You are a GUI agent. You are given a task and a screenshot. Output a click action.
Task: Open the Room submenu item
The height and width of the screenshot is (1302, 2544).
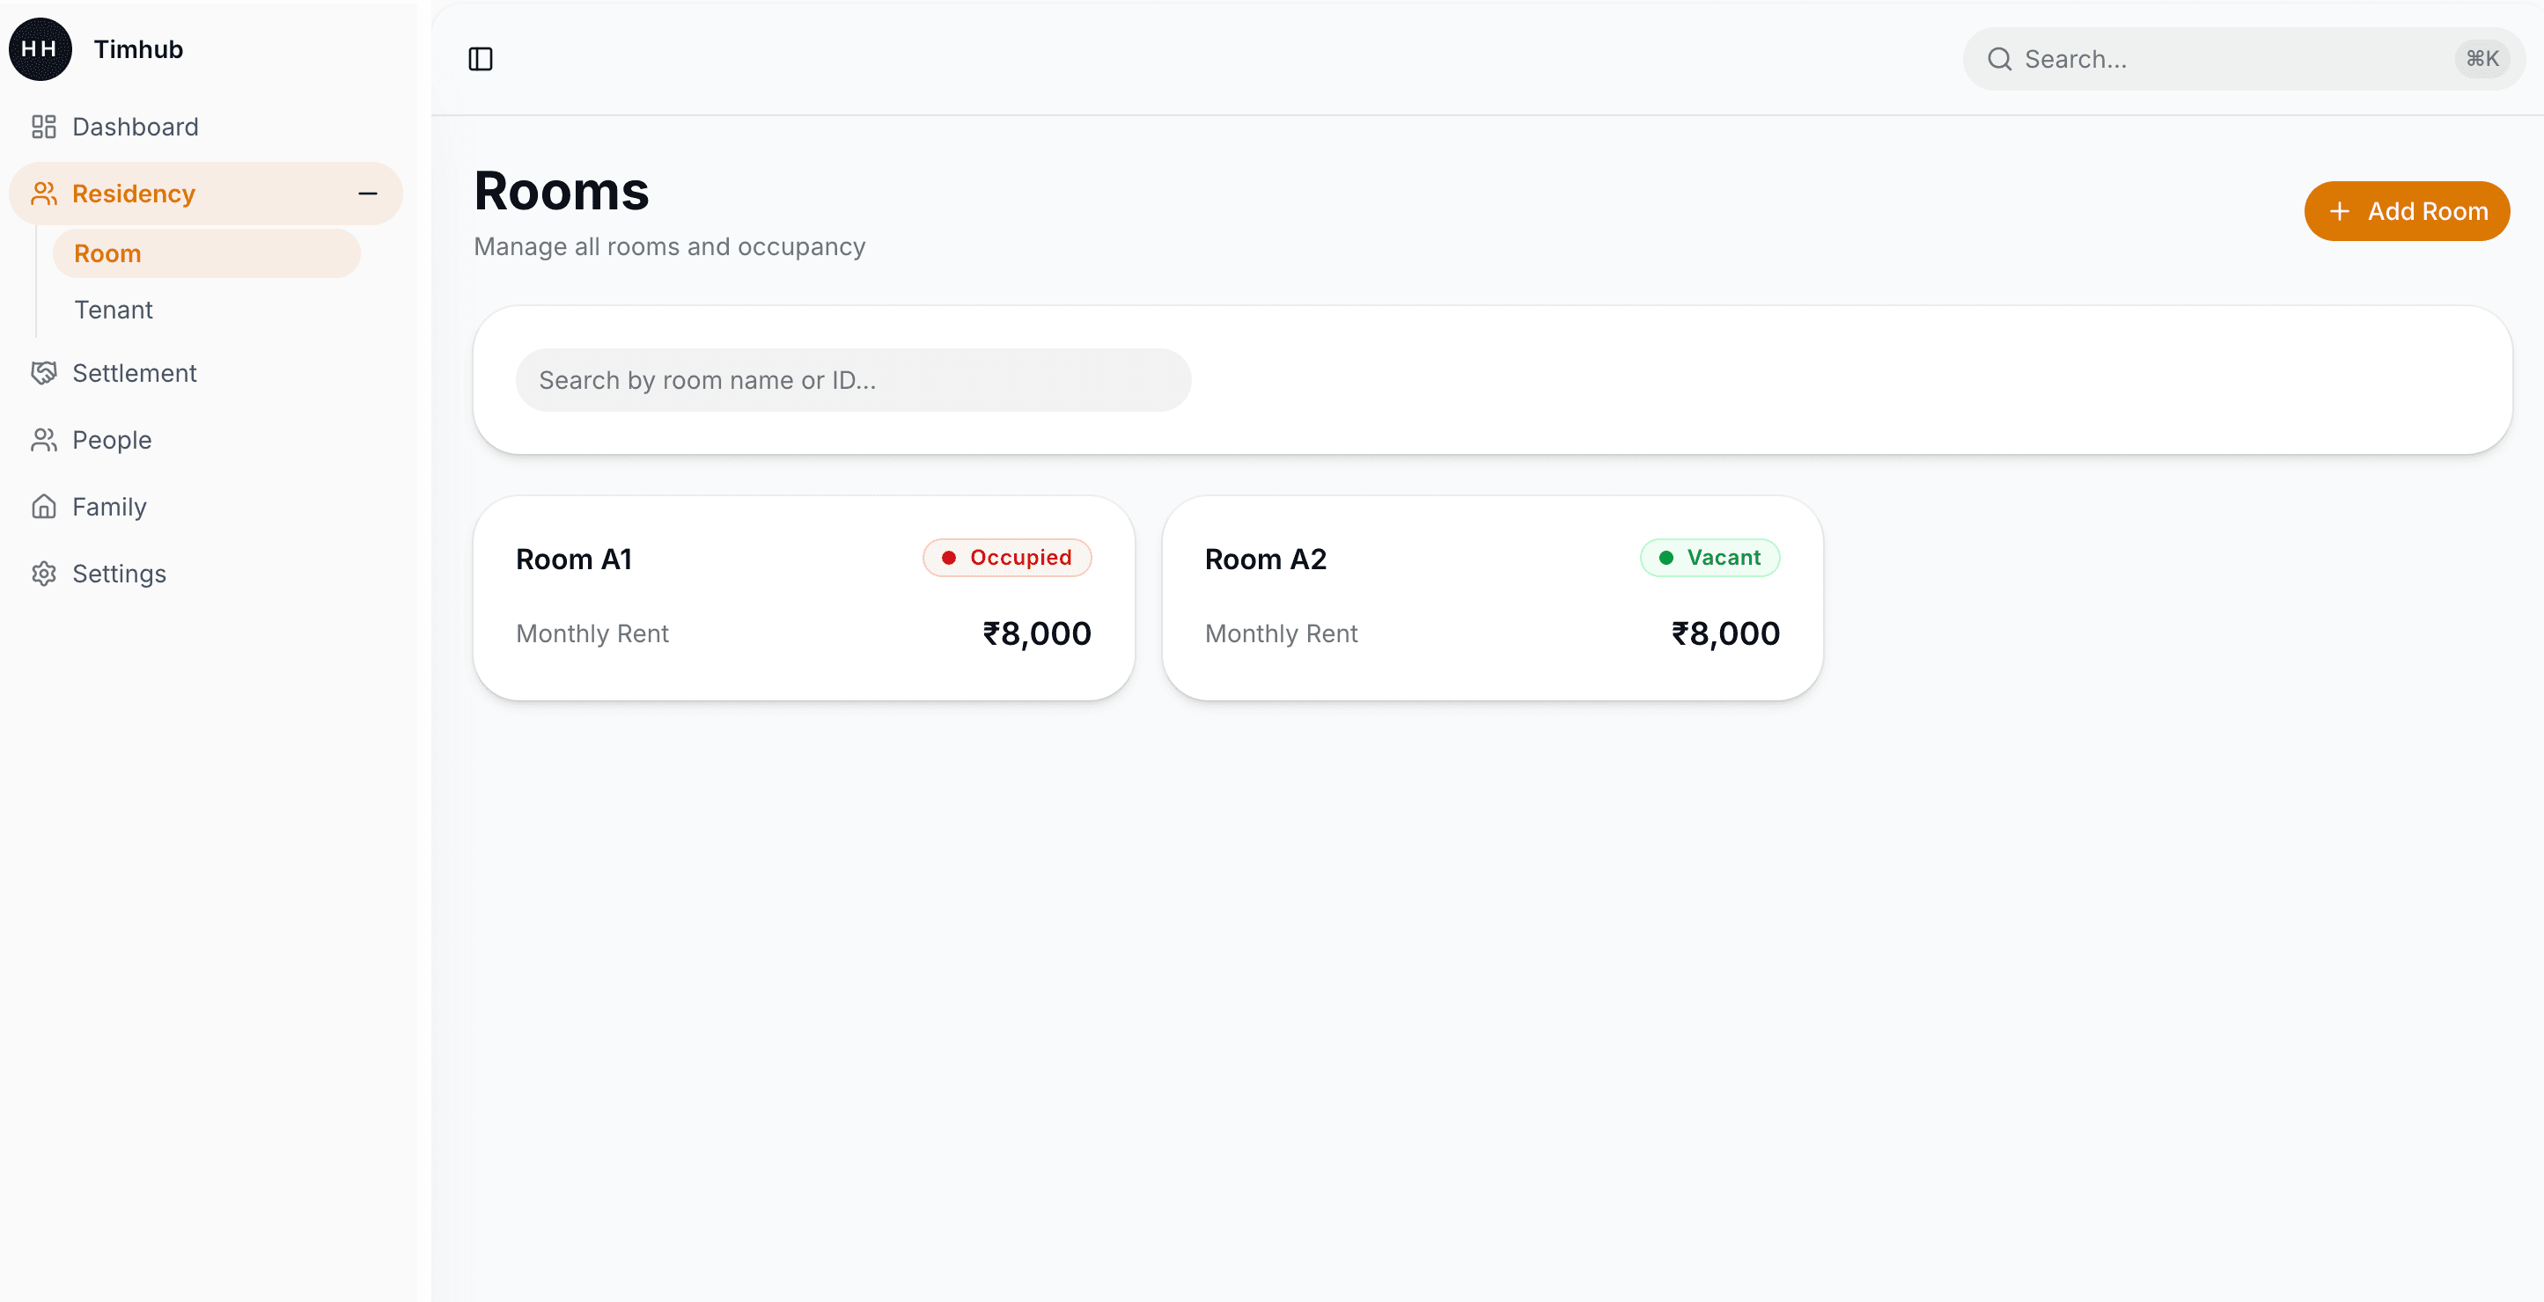(x=206, y=253)
